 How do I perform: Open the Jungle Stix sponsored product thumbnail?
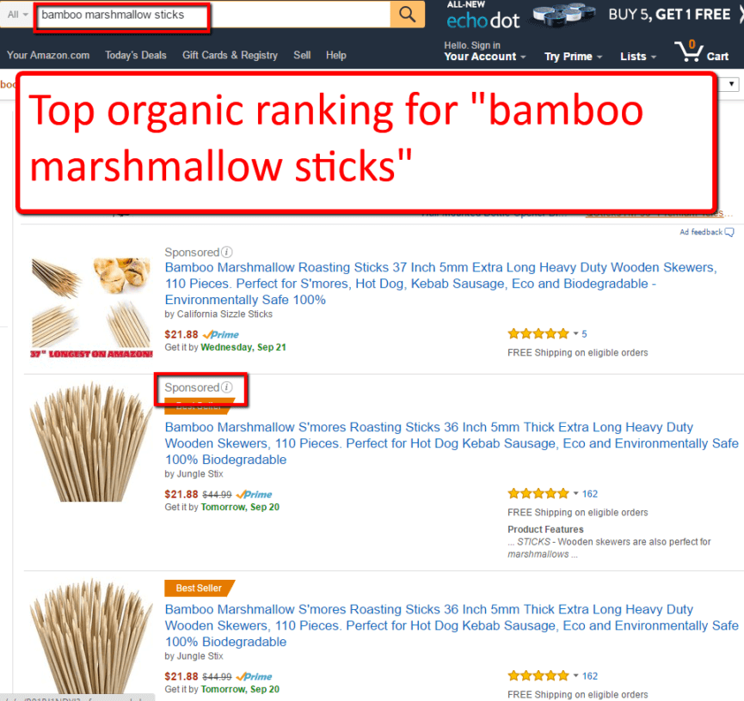[90, 442]
